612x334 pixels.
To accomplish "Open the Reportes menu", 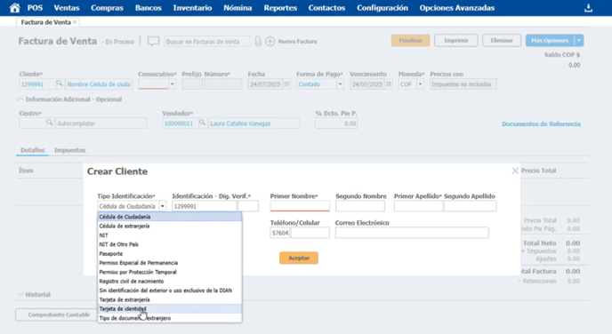I will [280, 8].
